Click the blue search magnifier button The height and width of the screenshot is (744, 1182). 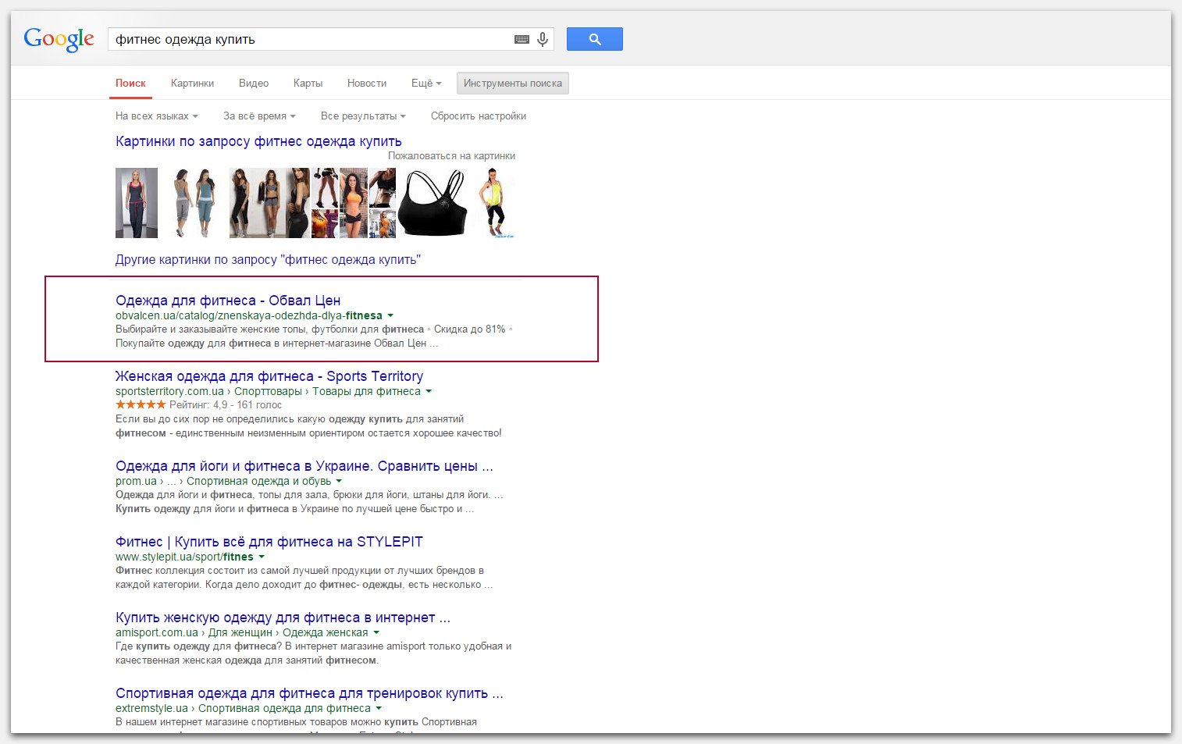[x=594, y=39]
